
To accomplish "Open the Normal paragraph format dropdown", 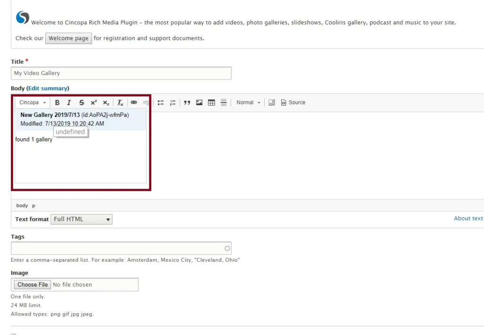I will coord(248,103).
